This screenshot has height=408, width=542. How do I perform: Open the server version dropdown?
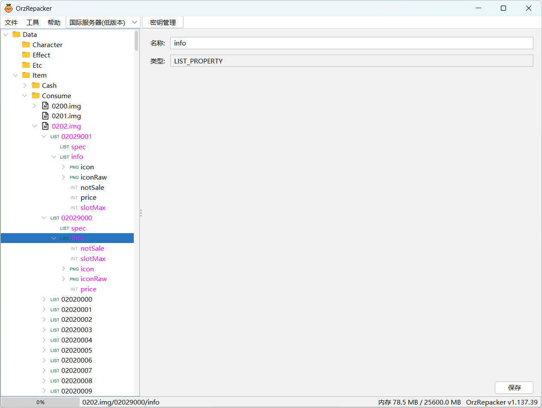click(103, 22)
